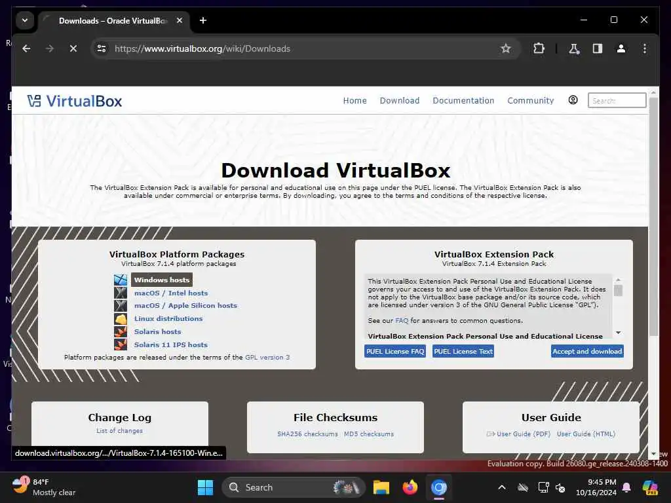Click the PUEL License FAQ button
This screenshot has height=503, width=671.
(x=395, y=351)
